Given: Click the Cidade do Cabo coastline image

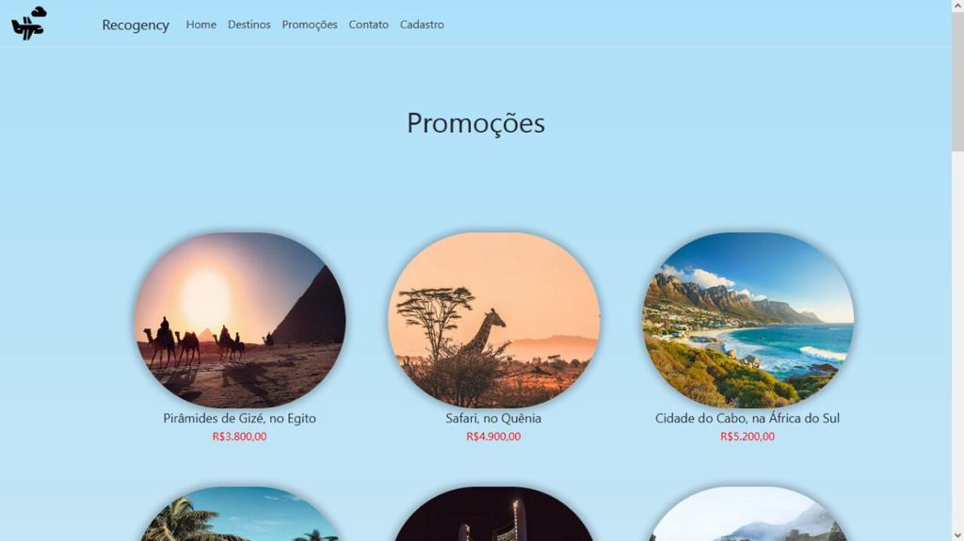Looking at the screenshot, I should pyautogui.click(x=747, y=320).
